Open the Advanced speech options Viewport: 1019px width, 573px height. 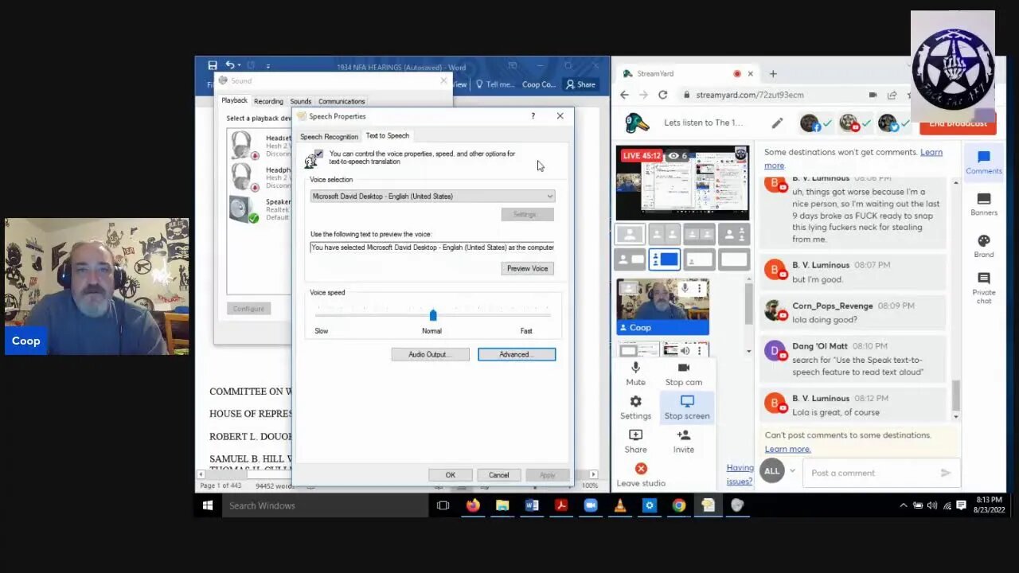pos(517,354)
